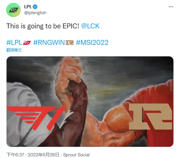The height and width of the screenshot is (158, 179).
Task: Open the 下午6:37 tweet timestamp
Action: [x=15, y=155]
